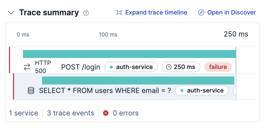Click the help icon beside Trace summary
This screenshot has height=128, width=265.
[86, 13]
